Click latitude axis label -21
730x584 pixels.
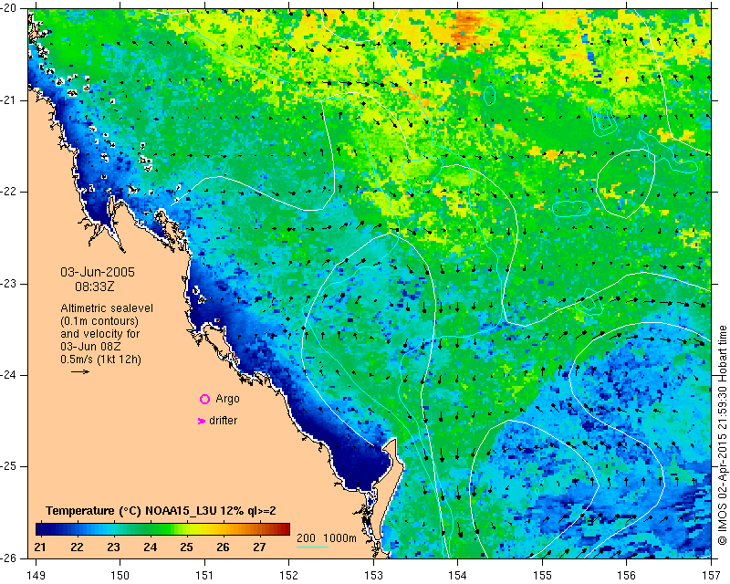point(8,100)
